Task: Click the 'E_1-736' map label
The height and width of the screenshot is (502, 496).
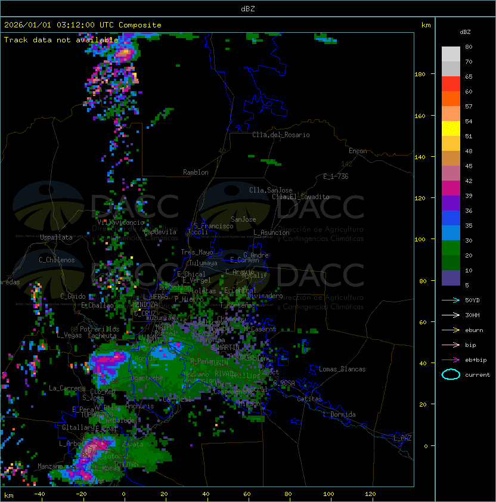Action: (336, 176)
